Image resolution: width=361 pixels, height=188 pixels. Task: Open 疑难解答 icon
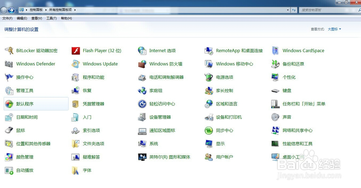point(75,157)
